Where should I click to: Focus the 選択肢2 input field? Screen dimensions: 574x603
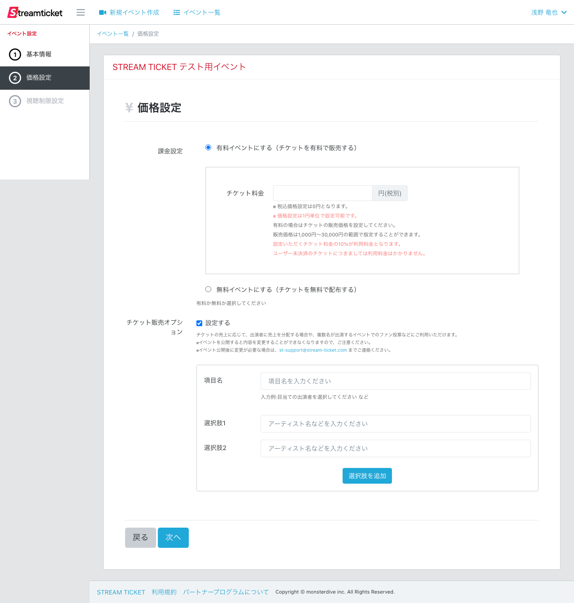pos(396,448)
